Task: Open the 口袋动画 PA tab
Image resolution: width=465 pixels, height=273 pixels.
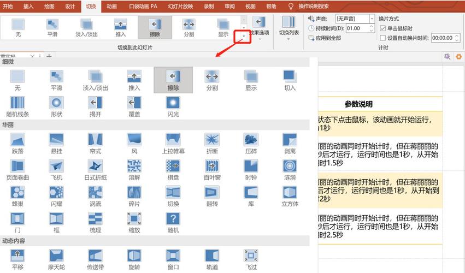Action: point(143,6)
